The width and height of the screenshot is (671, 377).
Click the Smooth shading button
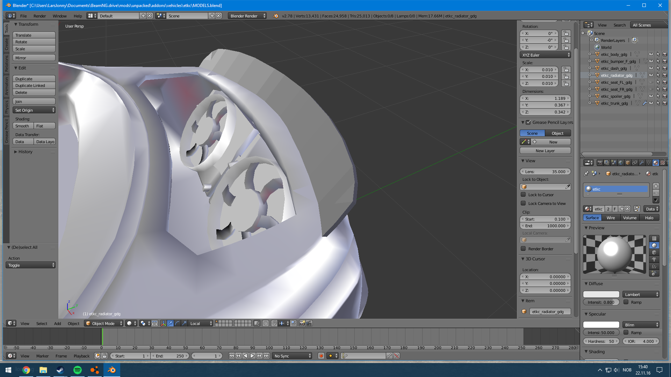pyautogui.click(x=23, y=126)
